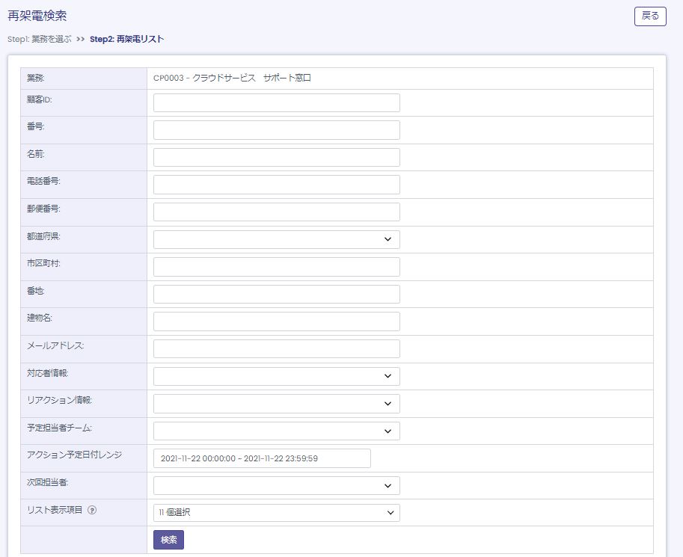This screenshot has height=557, width=683.
Task: Click the 番地 input field
Action: click(x=276, y=294)
